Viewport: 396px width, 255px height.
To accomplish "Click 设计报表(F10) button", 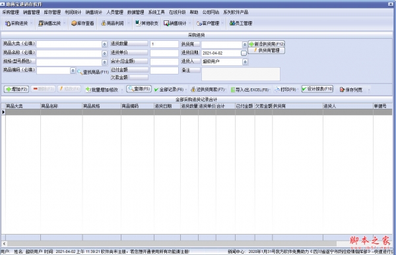I will coord(317,89).
